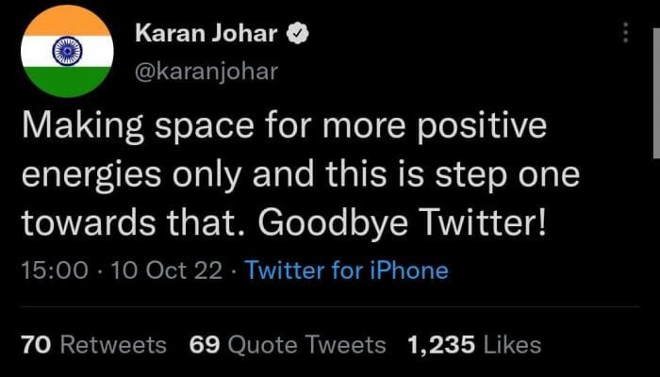Image resolution: width=660 pixels, height=377 pixels.
Task: Click the verified badge beside Karan Johar
Action: click(x=298, y=35)
